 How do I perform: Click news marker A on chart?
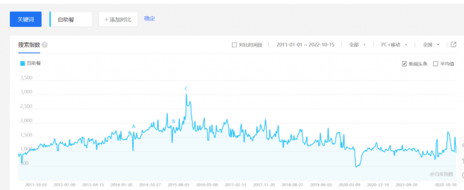click(x=134, y=126)
